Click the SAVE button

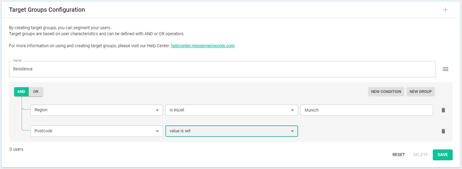pos(442,155)
